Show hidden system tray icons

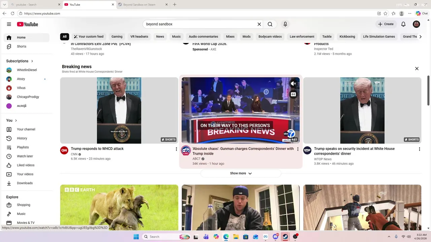389,237
